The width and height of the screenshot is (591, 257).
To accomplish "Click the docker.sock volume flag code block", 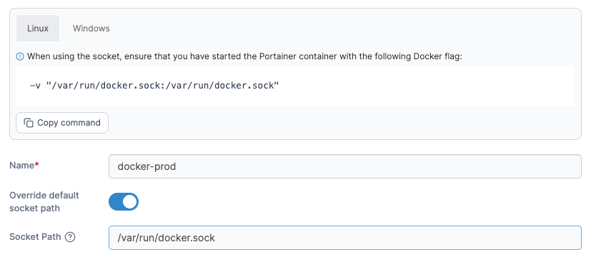I will [x=296, y=86].
